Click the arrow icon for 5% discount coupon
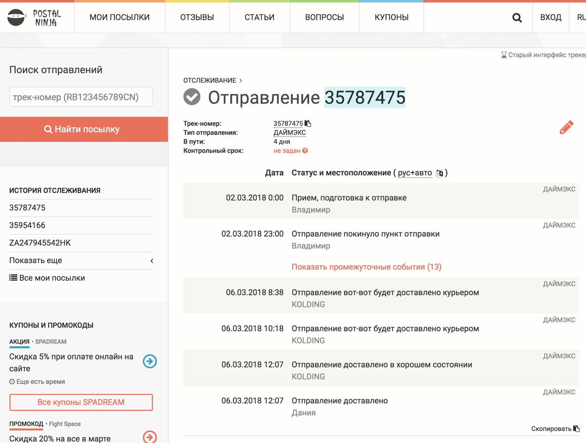 (x=150, y=361)
